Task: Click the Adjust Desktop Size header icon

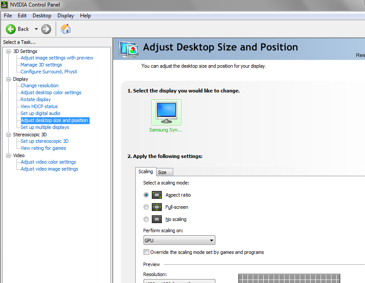Action: pos(128,49)
